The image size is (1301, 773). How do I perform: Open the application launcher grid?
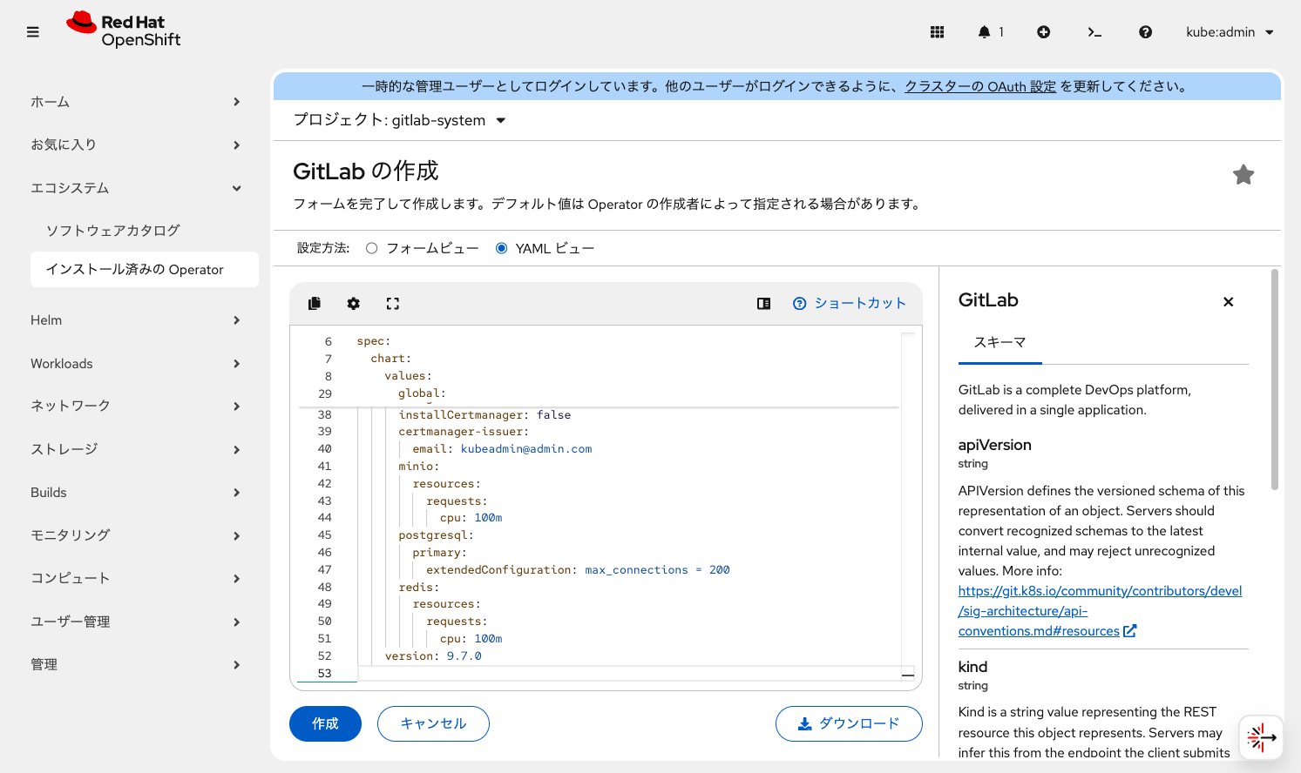pyautogui.click(x=937, y=31)
